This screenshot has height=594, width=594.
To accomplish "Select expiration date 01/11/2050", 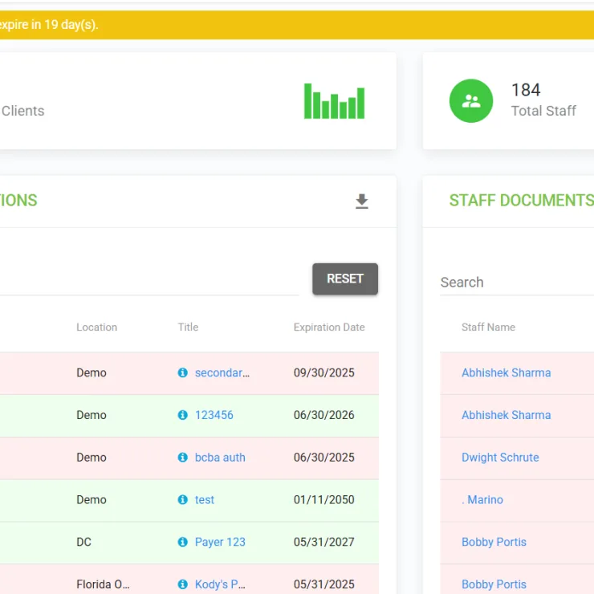I will point(324,499).
